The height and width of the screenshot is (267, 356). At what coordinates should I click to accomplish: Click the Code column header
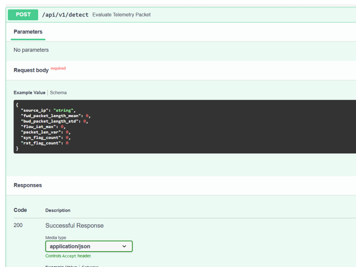point(20,210)
